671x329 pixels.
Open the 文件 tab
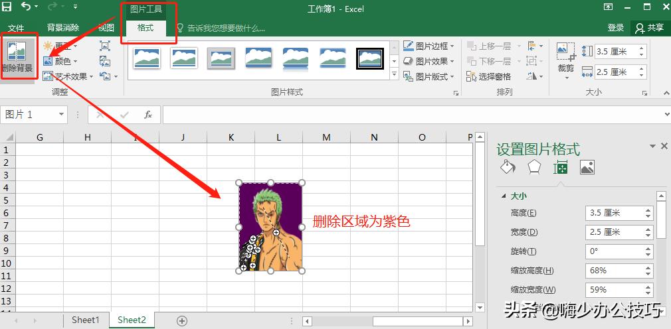16,29
